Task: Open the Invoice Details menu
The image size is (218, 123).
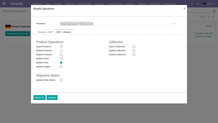Action: point(84,4)
